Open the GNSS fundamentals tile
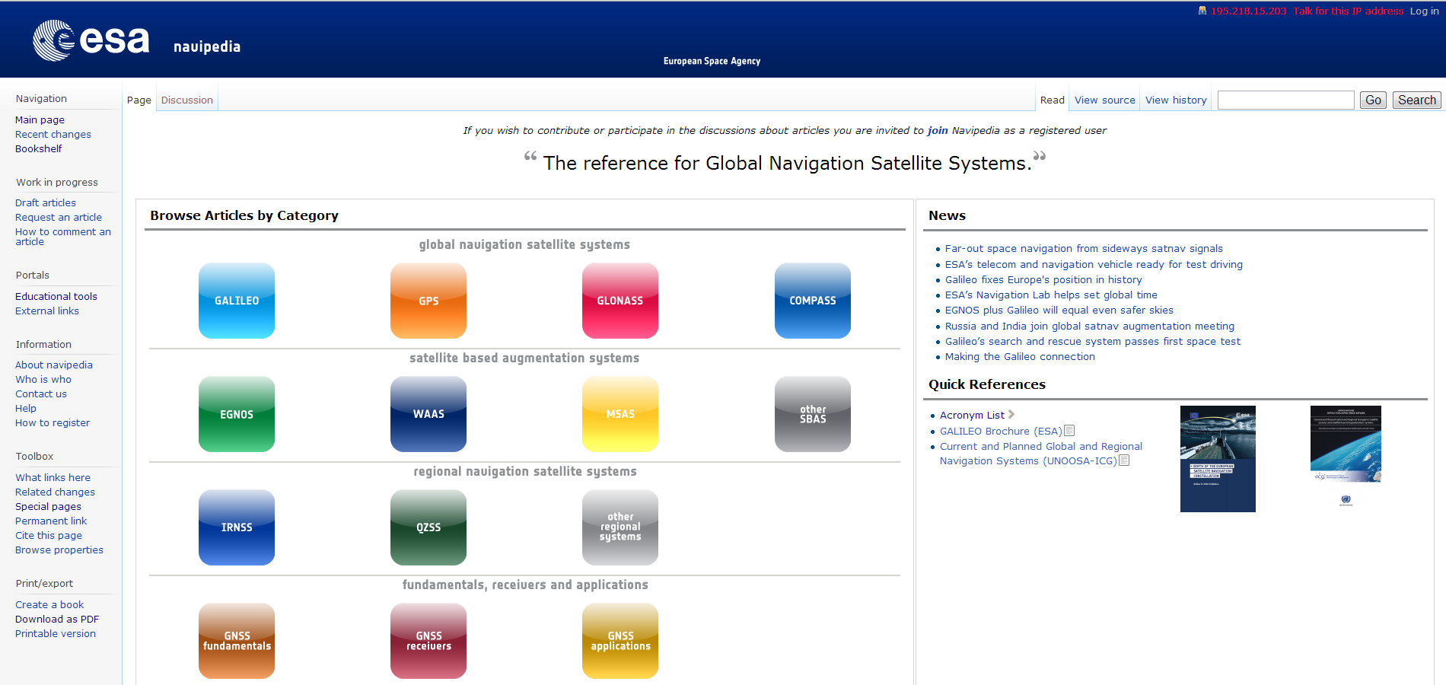1446x685 pixels. [237, 641]
